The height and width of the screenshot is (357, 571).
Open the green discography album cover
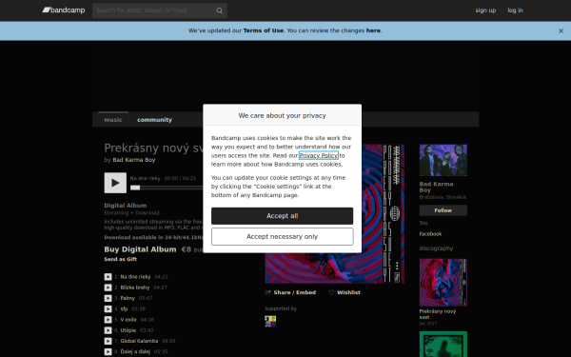[x=443, y=344]
